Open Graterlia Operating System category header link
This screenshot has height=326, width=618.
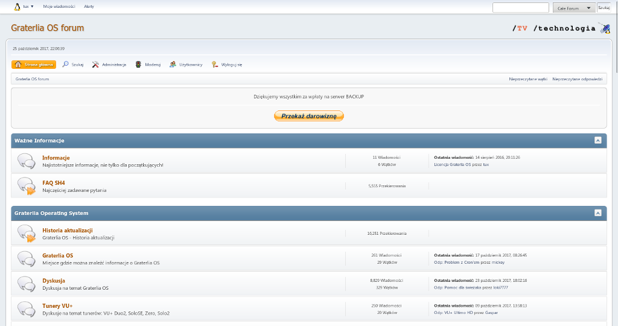click(x=51, y=213)
